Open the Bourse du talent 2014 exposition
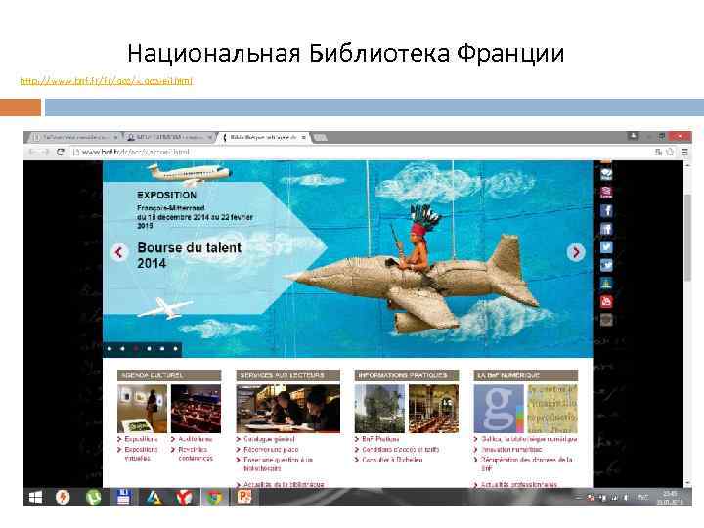The height and width of the screenshot is (528, 704). click(x=189, y=255)
